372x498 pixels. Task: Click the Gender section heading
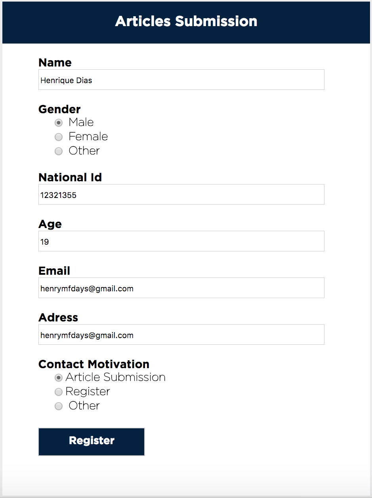(59, 109)
